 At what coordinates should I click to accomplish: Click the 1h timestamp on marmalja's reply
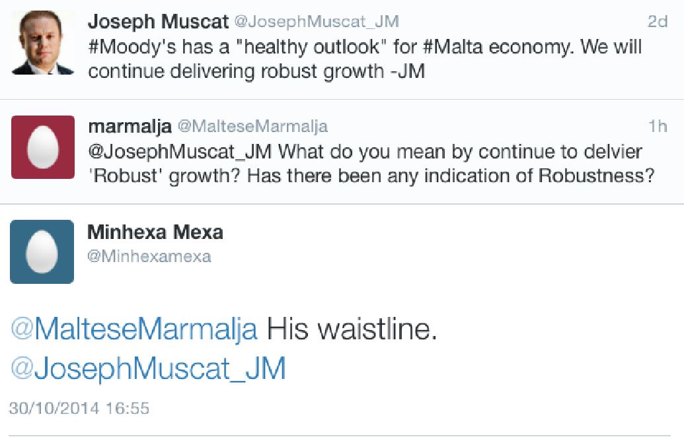pyautogui.click(x=658, y=126)
